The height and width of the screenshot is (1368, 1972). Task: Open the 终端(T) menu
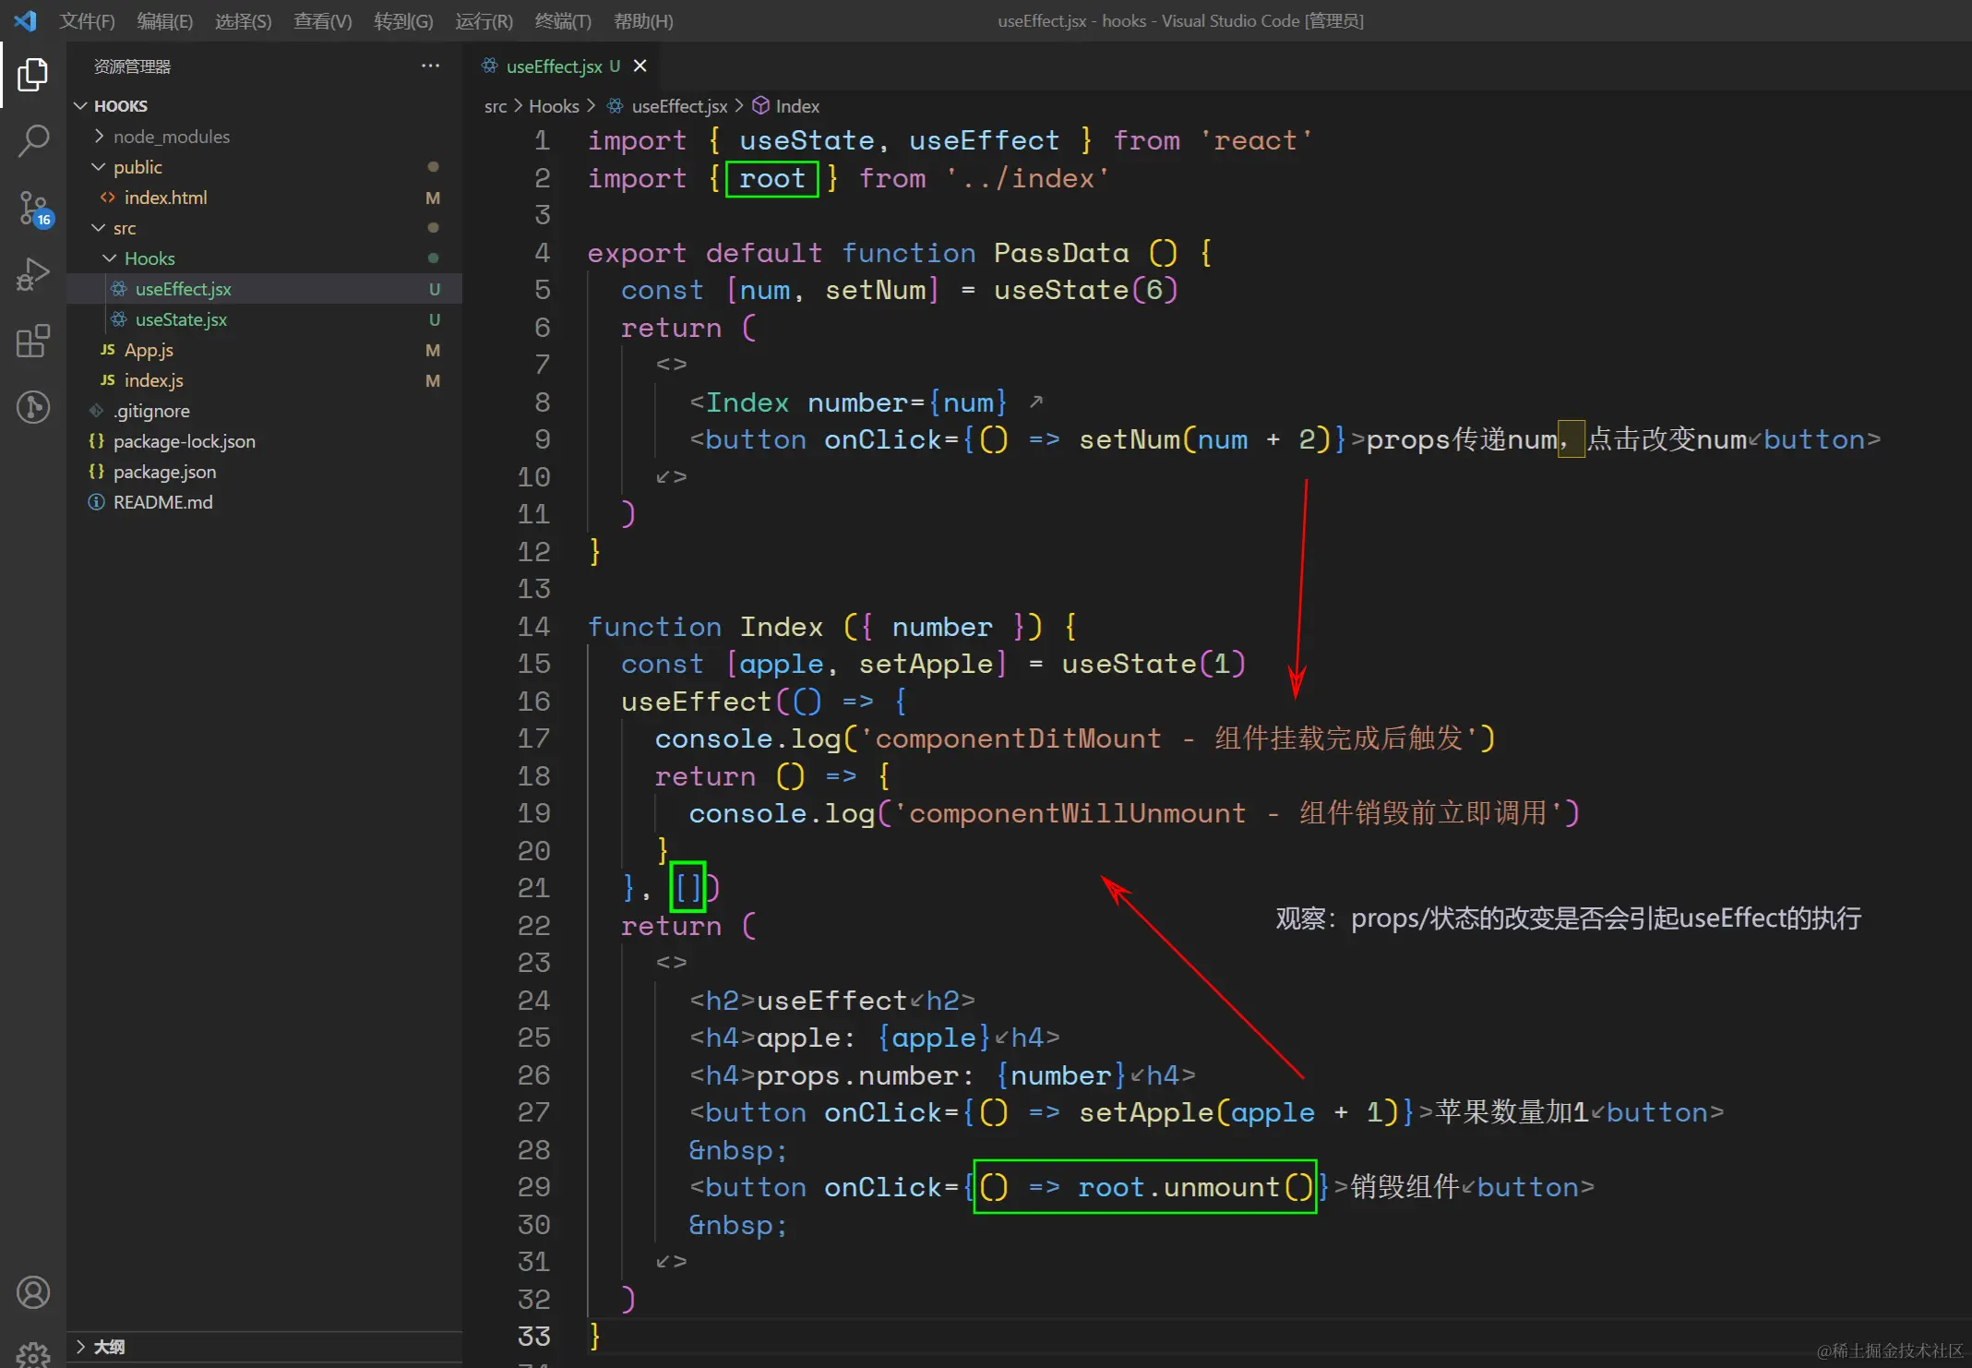click(x=562, y=21)
